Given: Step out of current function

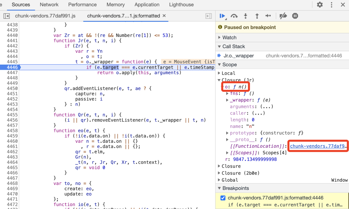Looking at the screenshot, I should pyautogui.click(x=257, y=16).
